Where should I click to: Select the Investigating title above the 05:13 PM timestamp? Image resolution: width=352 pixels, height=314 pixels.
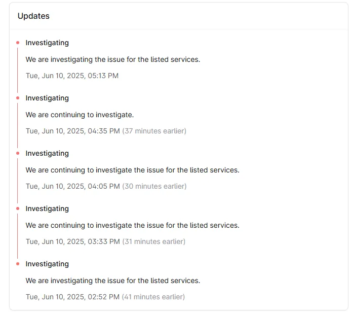(x=47, y=43)
